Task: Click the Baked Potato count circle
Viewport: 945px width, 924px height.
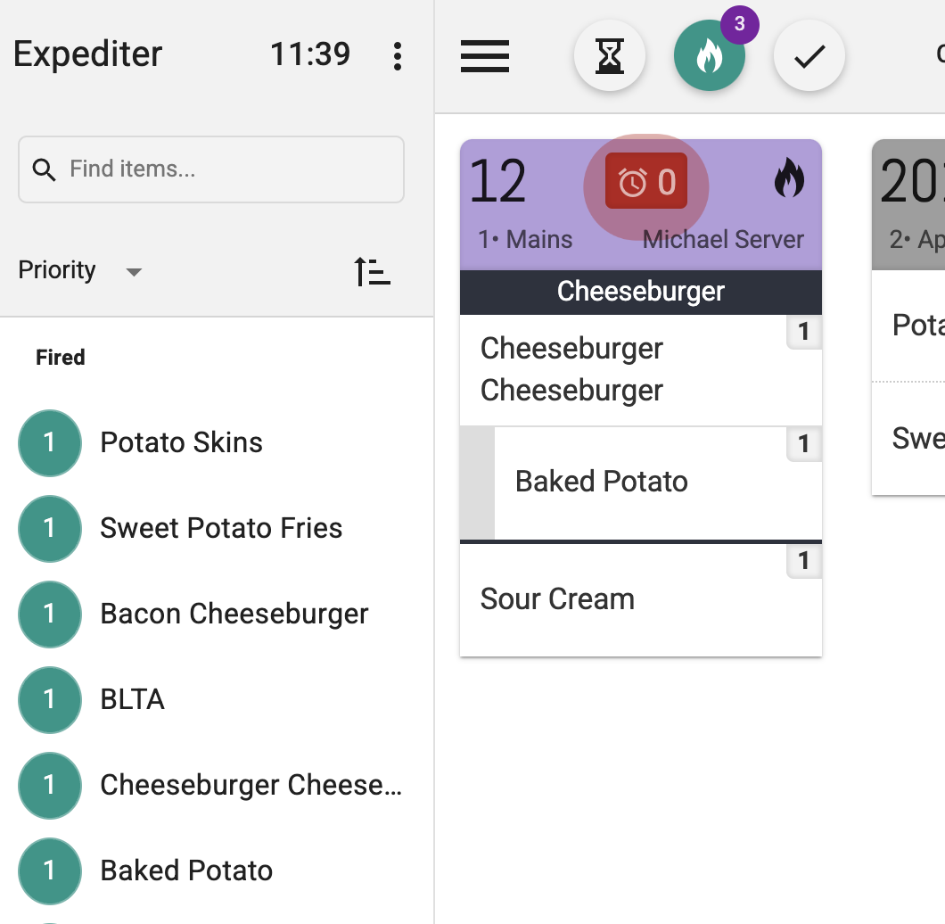Action: click(x=49, y=870)
